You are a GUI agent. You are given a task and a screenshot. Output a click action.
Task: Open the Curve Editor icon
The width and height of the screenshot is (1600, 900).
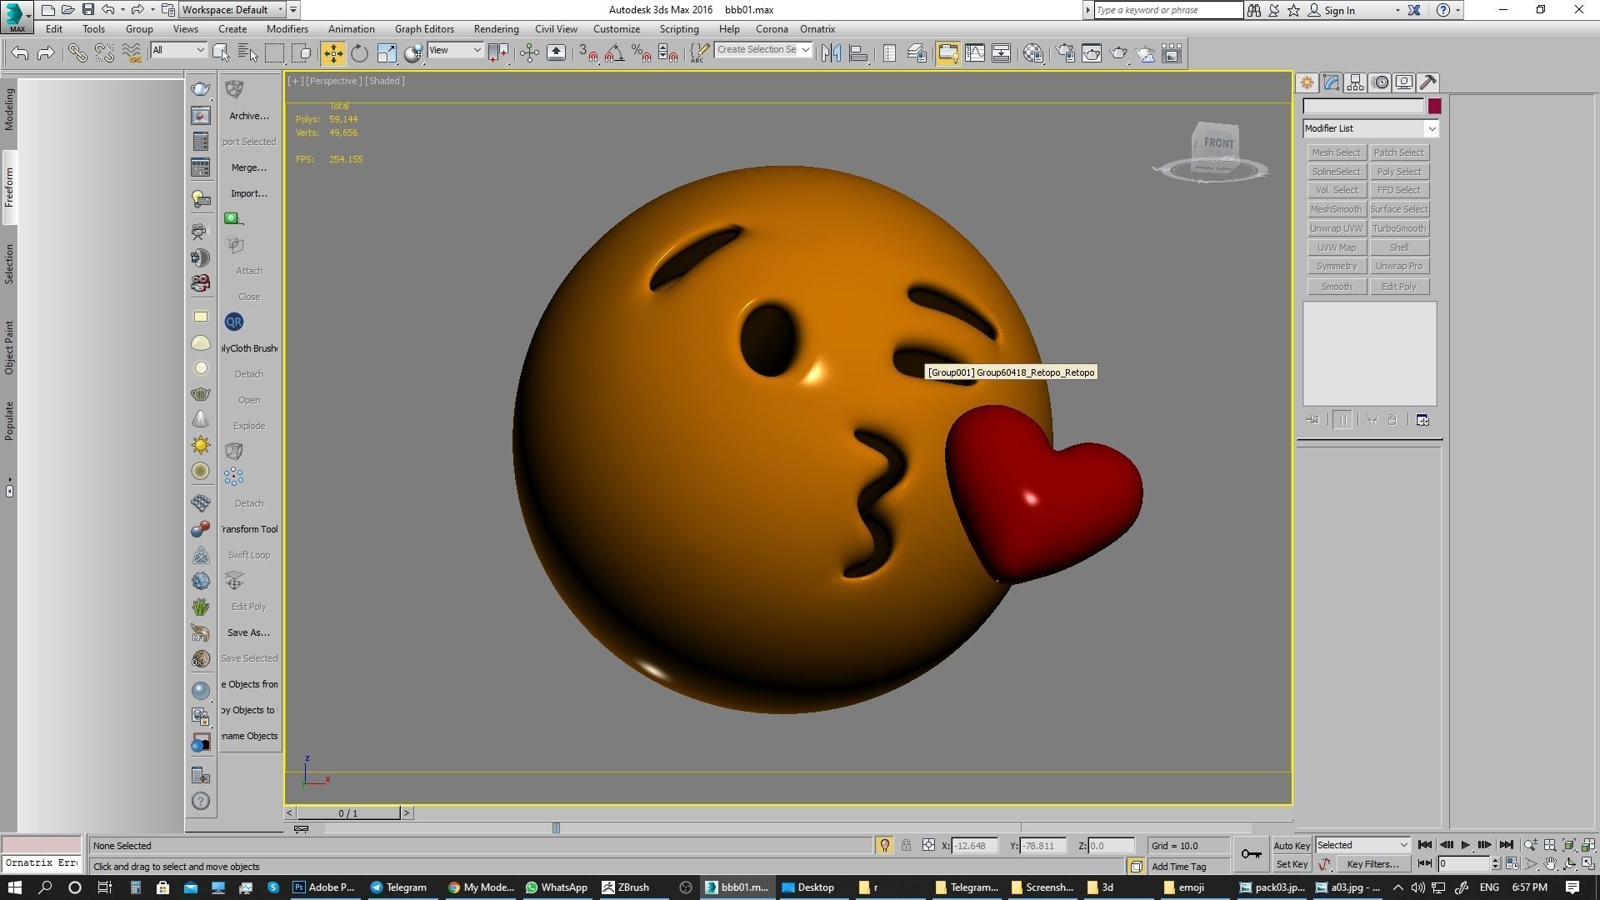coord(974,53)
